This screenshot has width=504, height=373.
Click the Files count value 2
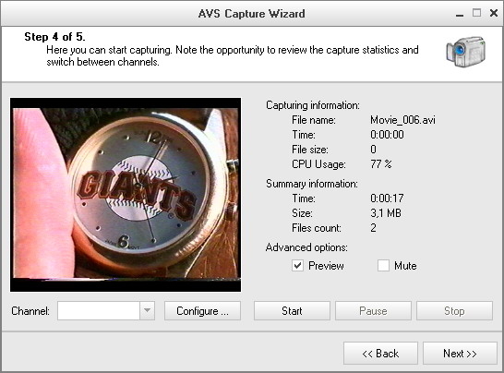(373, 228)
